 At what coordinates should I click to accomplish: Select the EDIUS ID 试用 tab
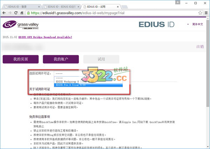100,7
